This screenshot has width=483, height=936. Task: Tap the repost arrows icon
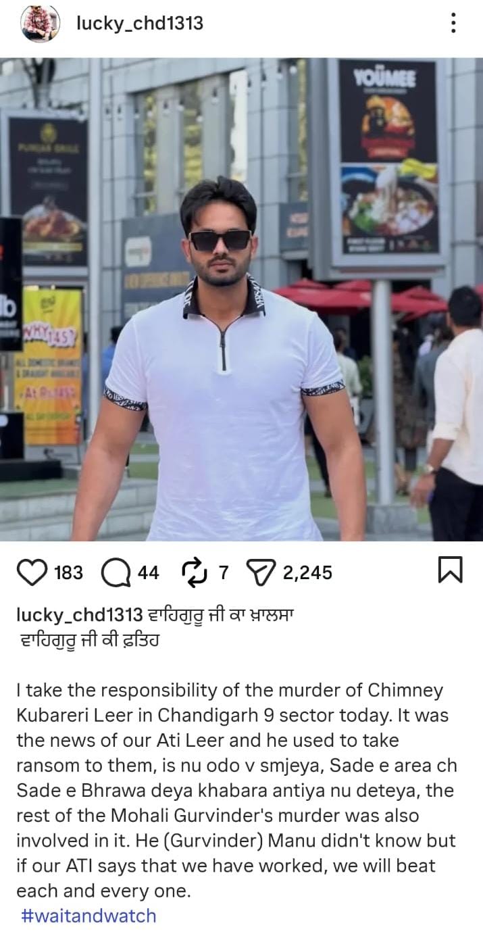point(195,572)
